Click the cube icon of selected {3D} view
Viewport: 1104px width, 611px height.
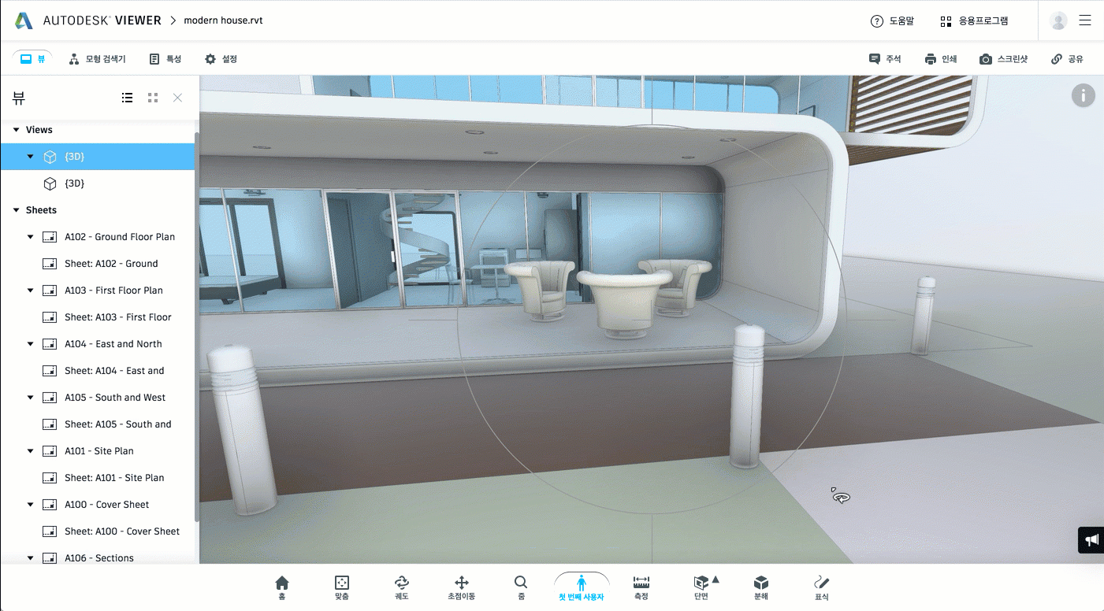[50, 157]
